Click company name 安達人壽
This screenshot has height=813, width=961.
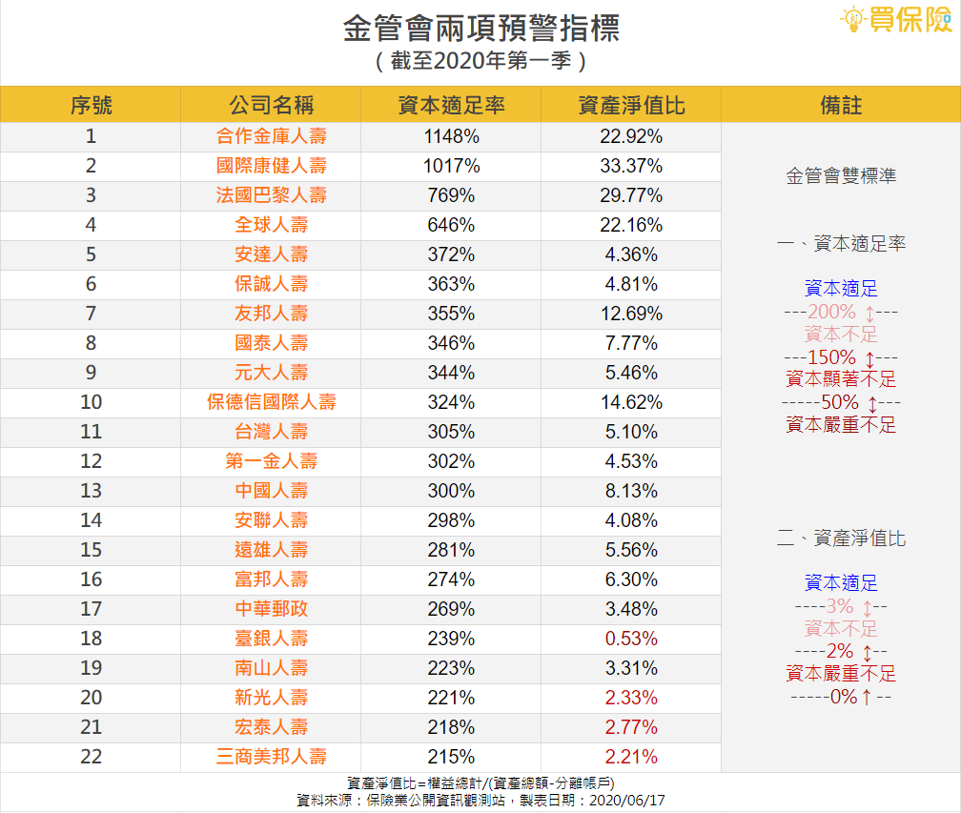[x=271, y=254]
